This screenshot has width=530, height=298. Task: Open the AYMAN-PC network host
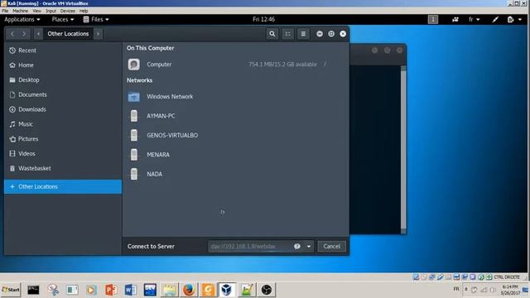pos(235,116)
